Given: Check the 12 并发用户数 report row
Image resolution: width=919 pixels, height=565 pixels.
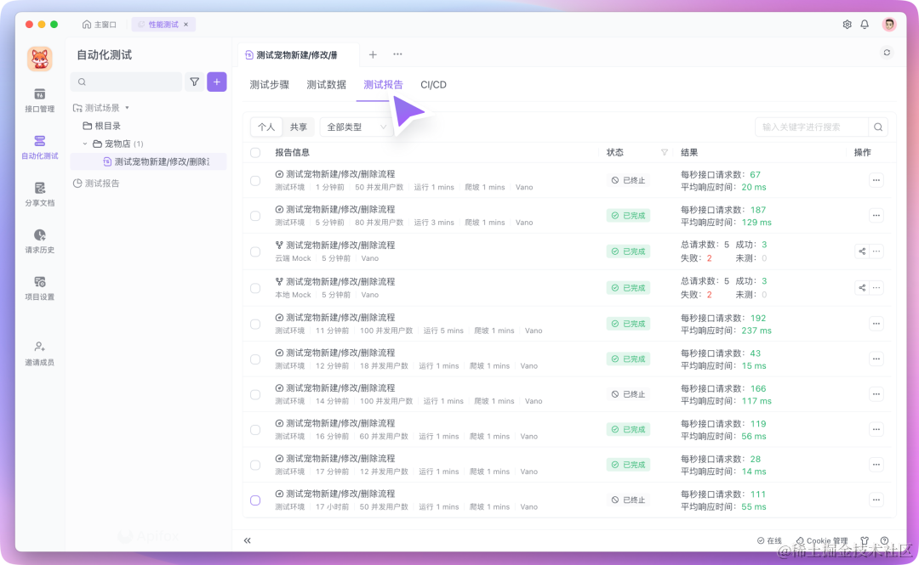Looking at the screenshot, I should (x=255, y=465).
